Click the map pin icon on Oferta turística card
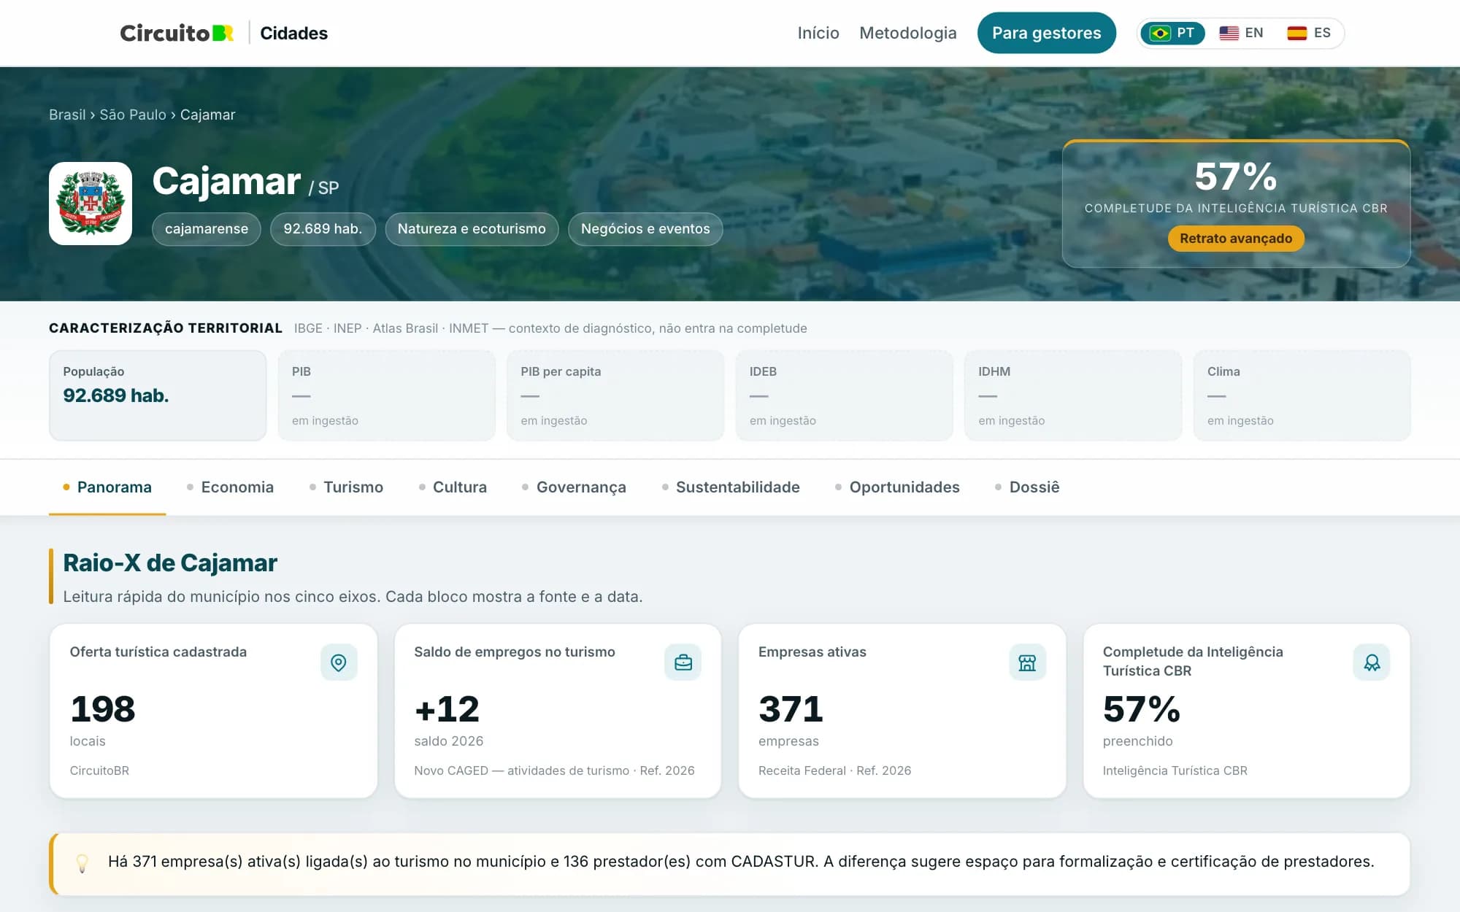Viewport: 1460px width, 912px height. (339, 662)
